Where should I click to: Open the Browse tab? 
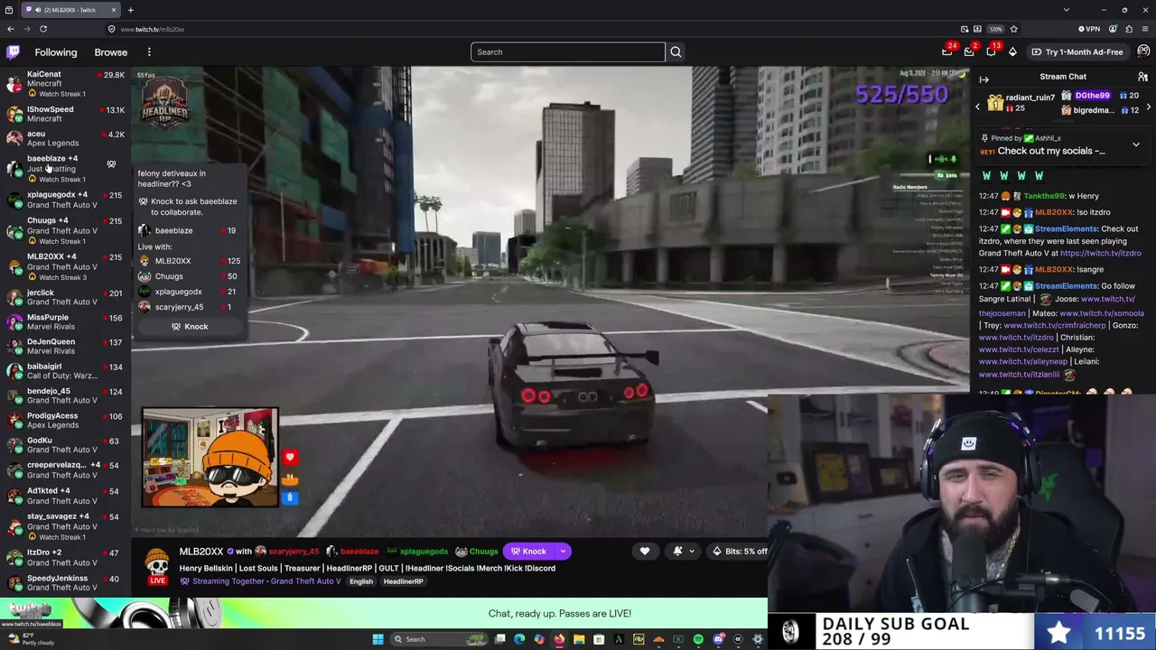tap(111, 52)
